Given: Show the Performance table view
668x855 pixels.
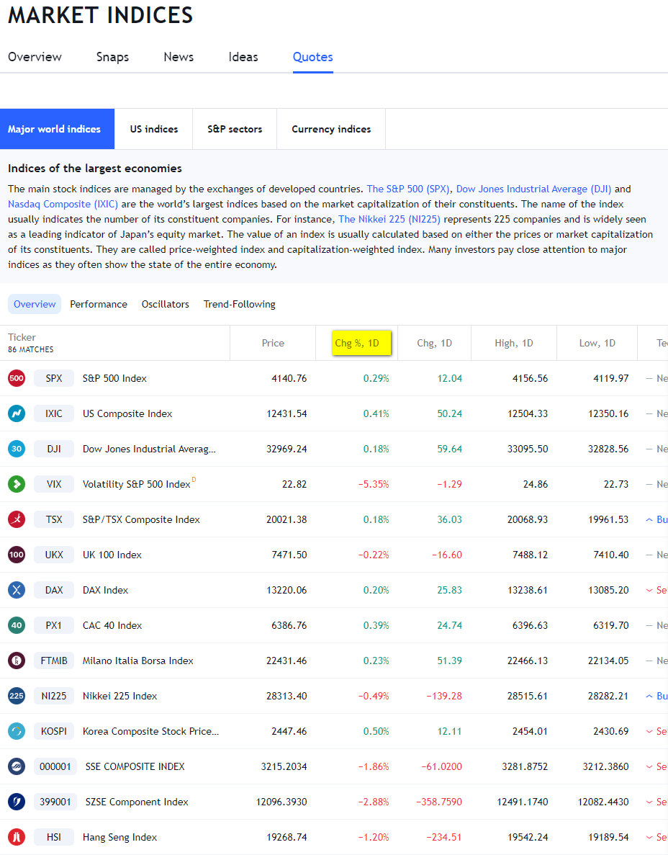Looking at the screenshot, I should (x=99, y=304).
